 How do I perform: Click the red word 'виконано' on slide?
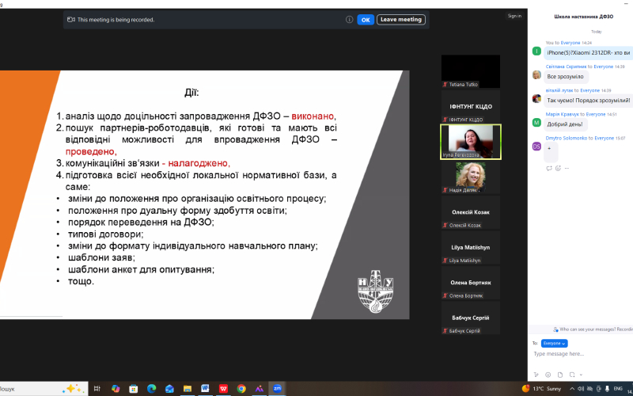click(313, 116)
